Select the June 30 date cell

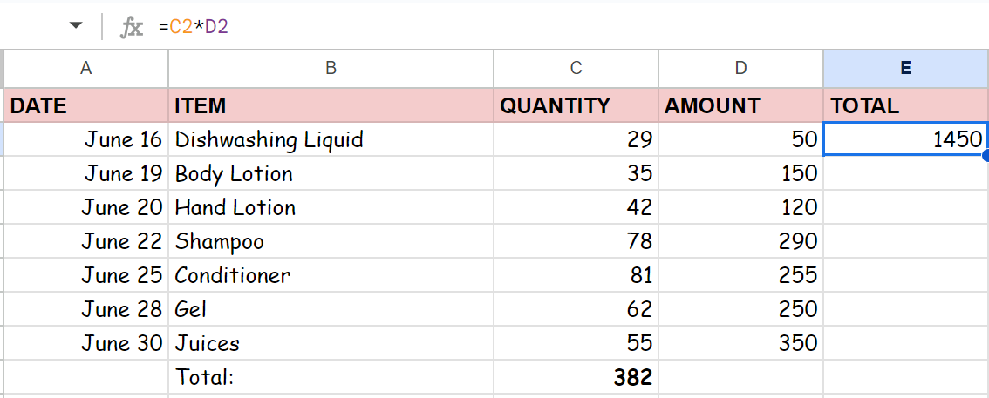pyautogui.click(x=85, y=343)
